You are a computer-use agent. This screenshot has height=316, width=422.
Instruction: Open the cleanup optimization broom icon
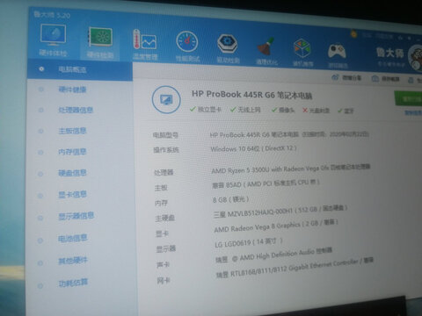click(x=266, y=47)
